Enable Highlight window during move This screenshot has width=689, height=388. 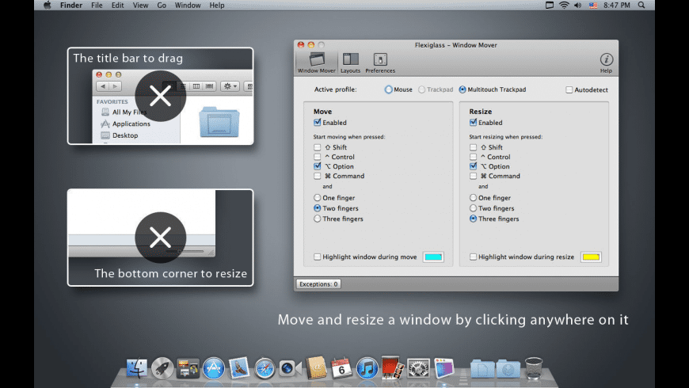coord(318,257)
